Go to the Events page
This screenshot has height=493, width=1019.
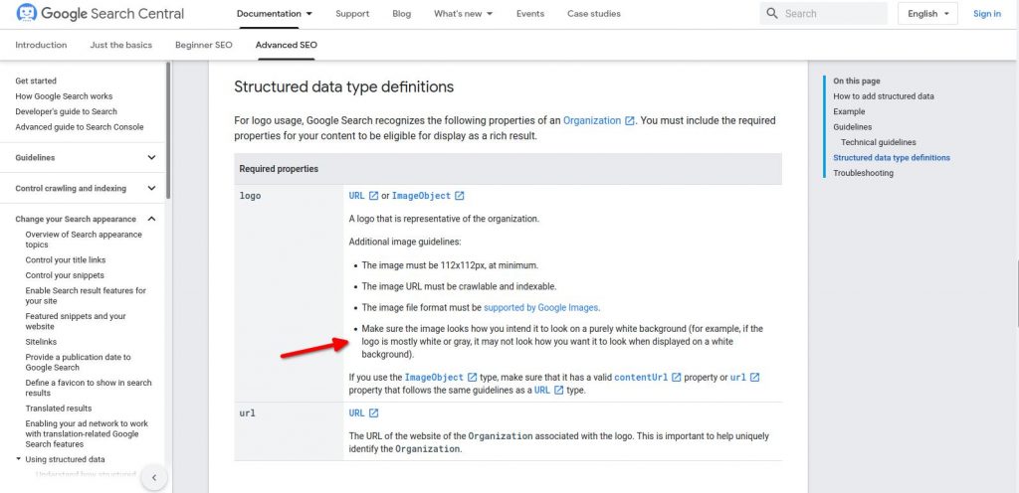tap(530, 14)
